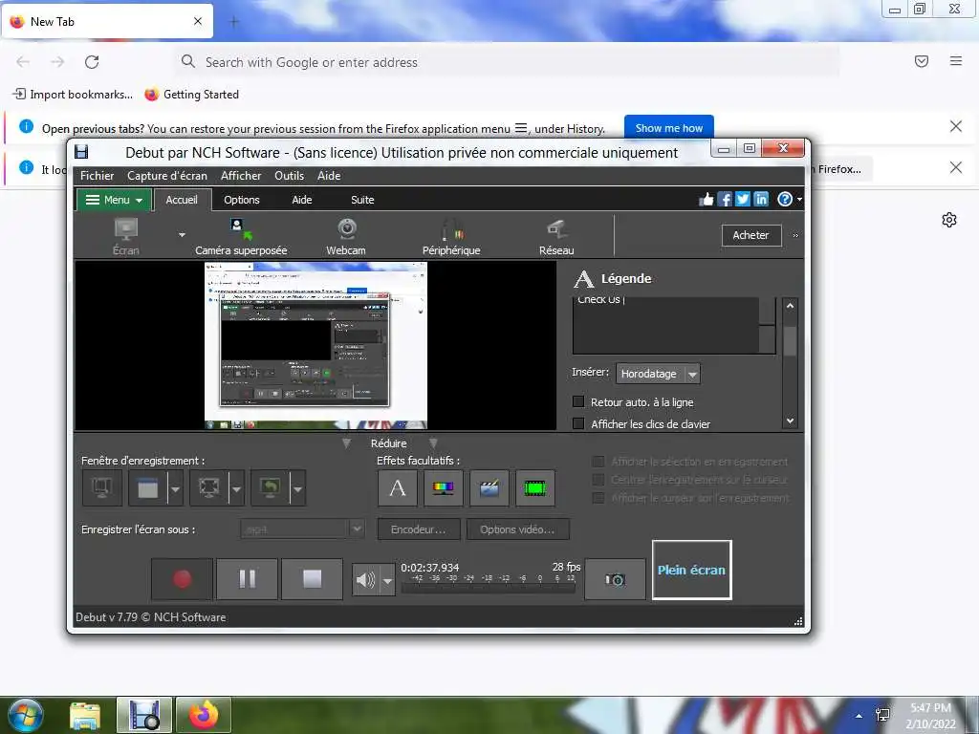
Task: Reload the Firefox page
Action: [92, 62]
